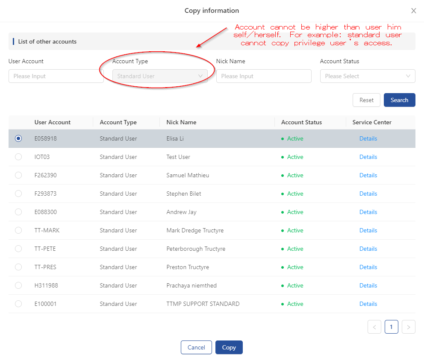Image resolution: width=424 pixels, height=355 pixels.
Task: Select radio button for Samuel Mathieu
Action: (x=18, y=175)
